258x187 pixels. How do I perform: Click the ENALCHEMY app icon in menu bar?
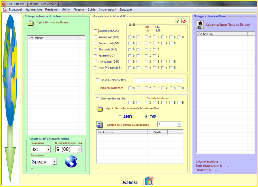(x=5, y=9)
